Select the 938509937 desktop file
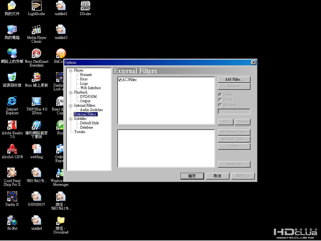This screenshot has height=241, width=321. (x=36, y=196)
